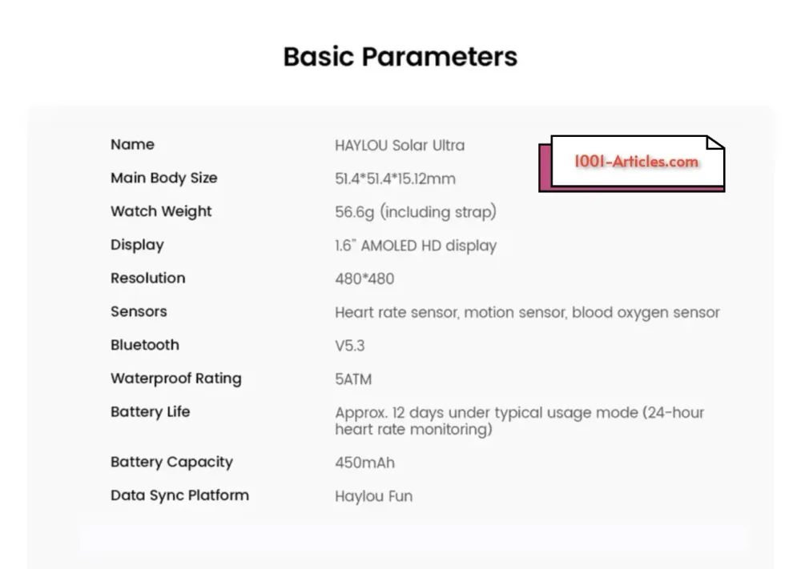The height and width of the screenshot is (569, 801).
Task: Select the Battery Life label
Action: (x=151, y=412)
